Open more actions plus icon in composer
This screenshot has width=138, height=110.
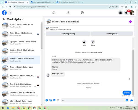click(47, 100)
